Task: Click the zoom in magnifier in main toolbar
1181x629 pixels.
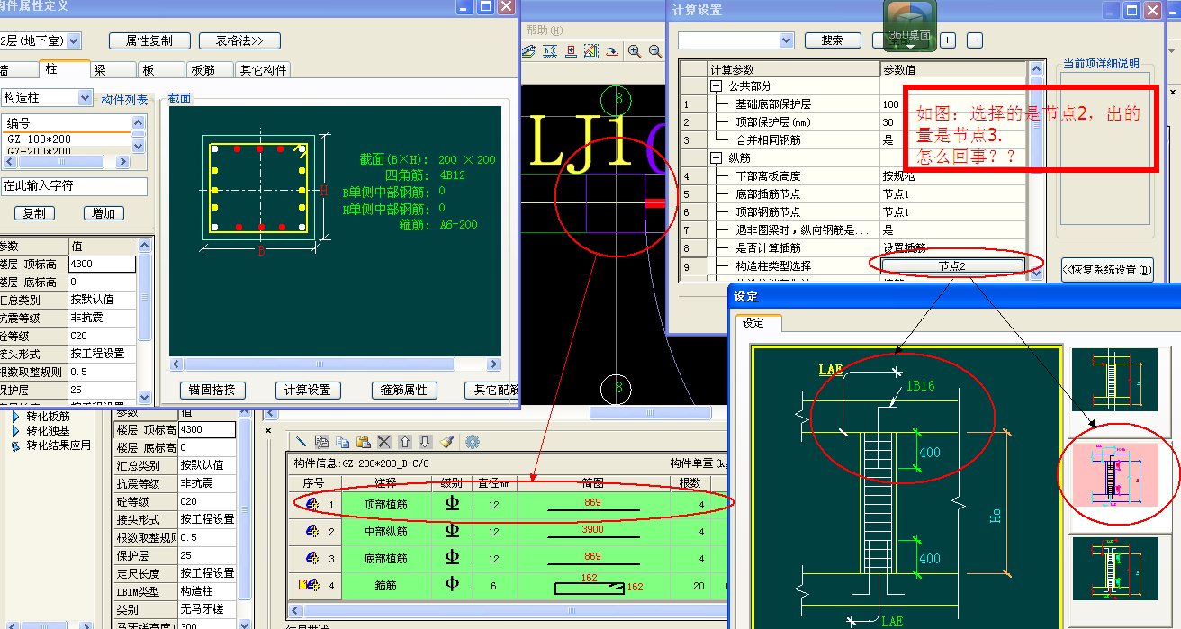Action: tap(635, 52)
